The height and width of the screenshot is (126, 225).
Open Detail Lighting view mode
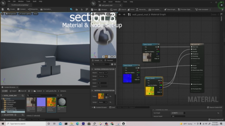point(25,14)
